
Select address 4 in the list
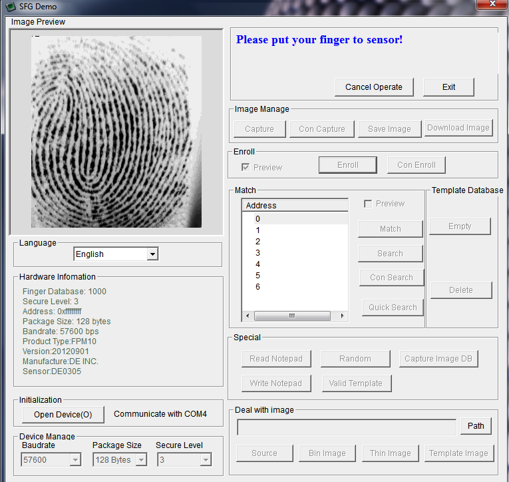click(295, 264)
